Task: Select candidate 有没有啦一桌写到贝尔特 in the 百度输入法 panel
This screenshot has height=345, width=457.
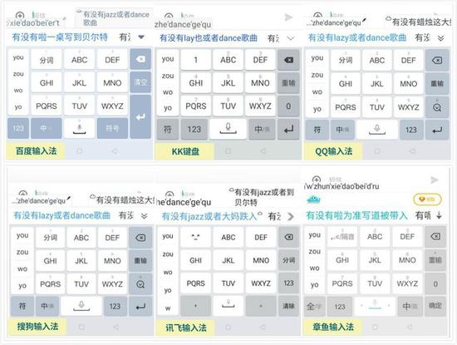Action: click(x=60, y=37)
